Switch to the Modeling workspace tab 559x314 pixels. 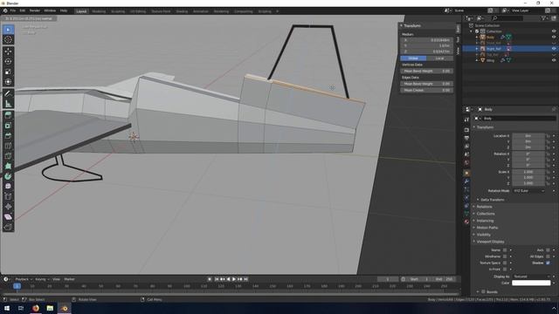click(99, 11)
